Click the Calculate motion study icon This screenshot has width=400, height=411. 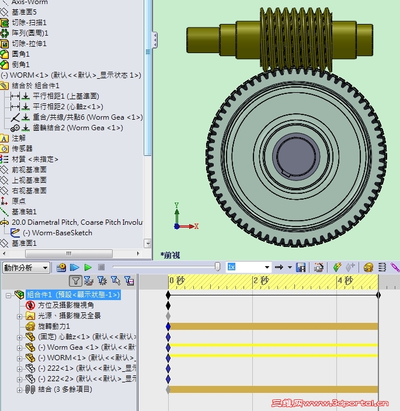click(x=61, y=267)
